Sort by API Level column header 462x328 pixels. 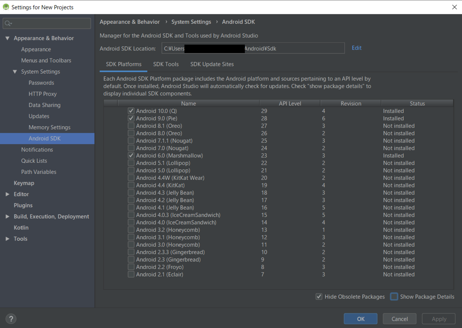point(290,103)
